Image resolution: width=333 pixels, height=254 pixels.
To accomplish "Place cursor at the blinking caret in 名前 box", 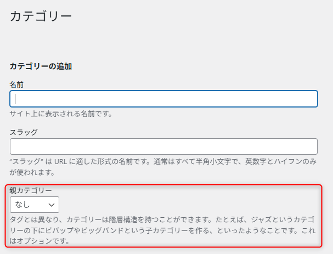I will point(15,99).
